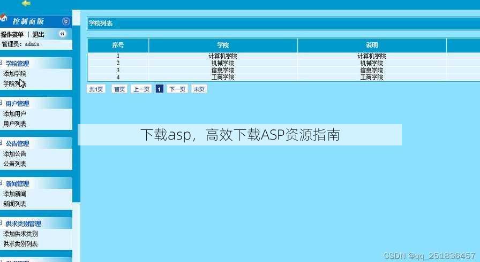Screen dimensions: 480x262
Task: Click the yellow back arrow icon
Action: pos(26,3)
